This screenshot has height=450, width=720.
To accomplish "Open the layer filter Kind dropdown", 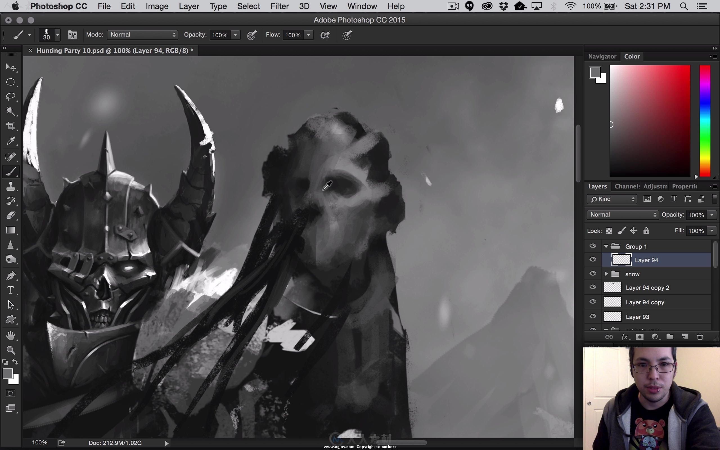I will [x=612, y=199].
